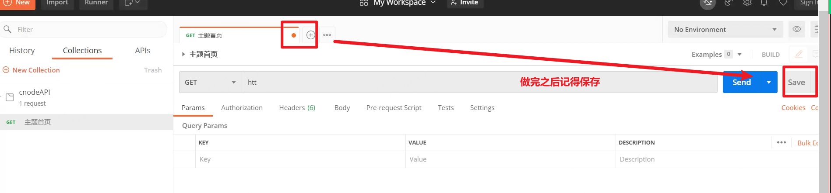Click the New Collection link

point(36,70)
